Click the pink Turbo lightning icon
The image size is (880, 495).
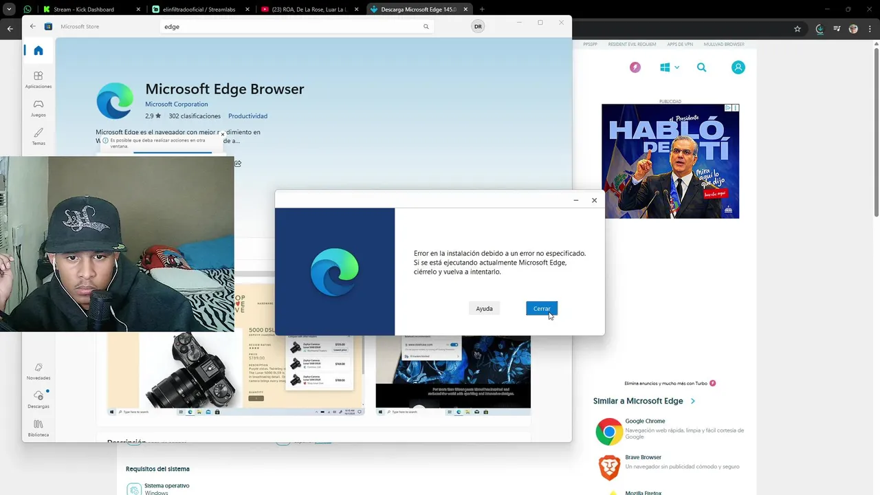[635, 67]
